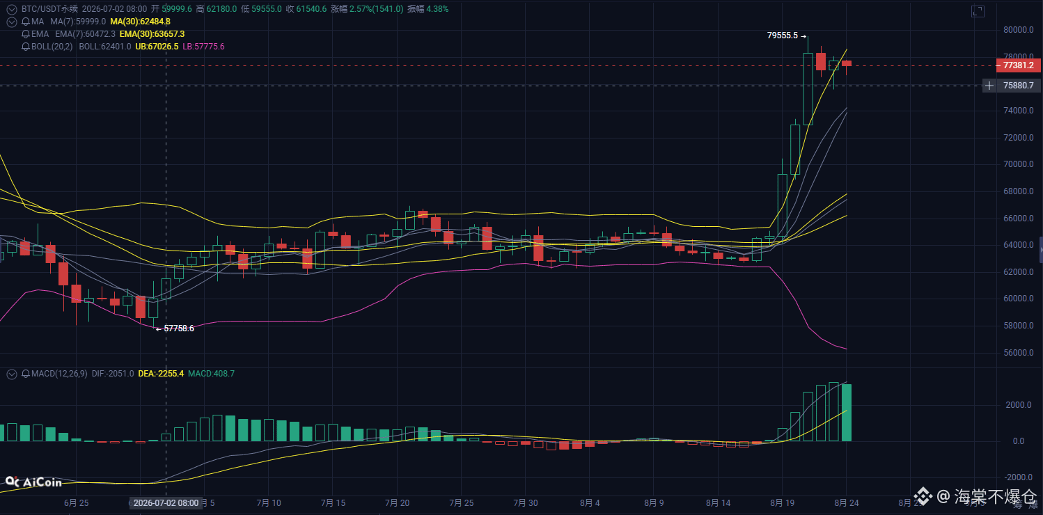1043x515 pixels.
Task: Click the 低 59555.0 low price
Action: click(x=262, y=9)
